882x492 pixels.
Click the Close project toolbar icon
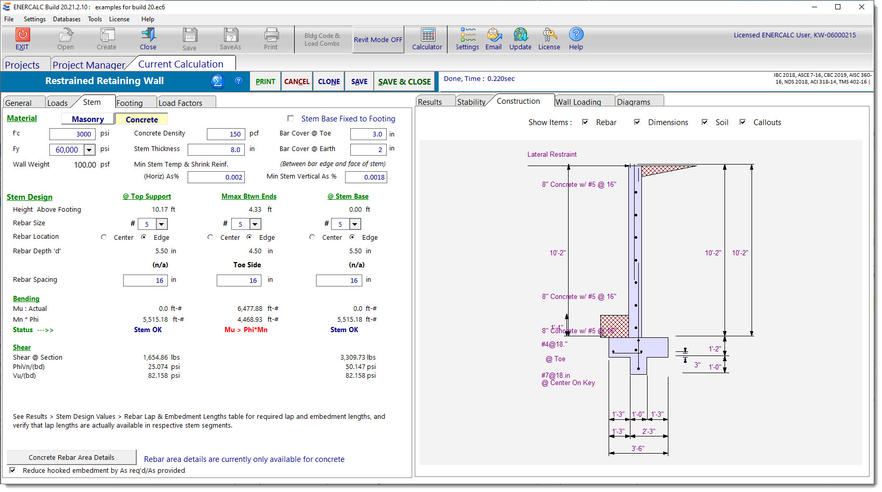(x=148, y=35)
